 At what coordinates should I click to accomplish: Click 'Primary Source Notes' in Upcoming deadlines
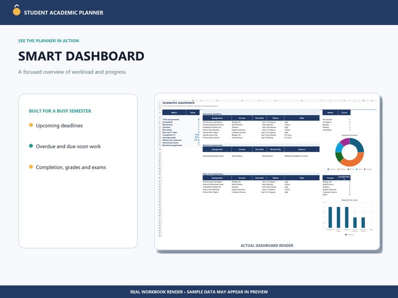click(x=211, y=137)
